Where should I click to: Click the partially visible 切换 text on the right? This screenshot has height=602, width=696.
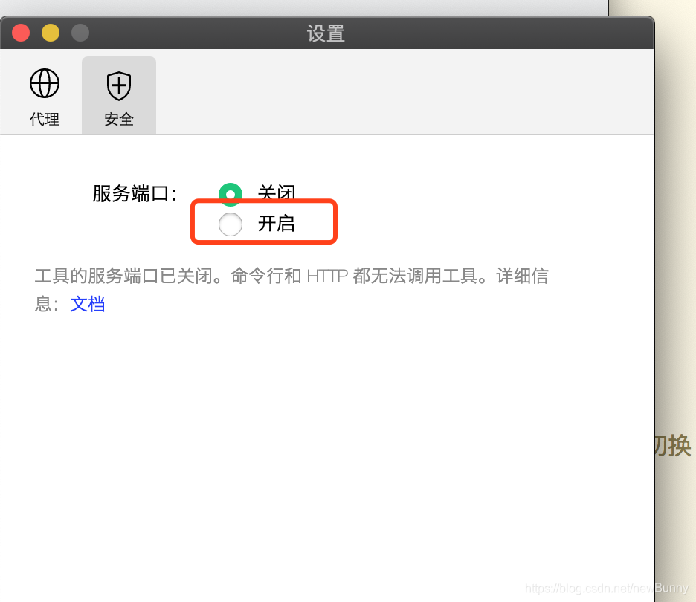coord(674,446)
